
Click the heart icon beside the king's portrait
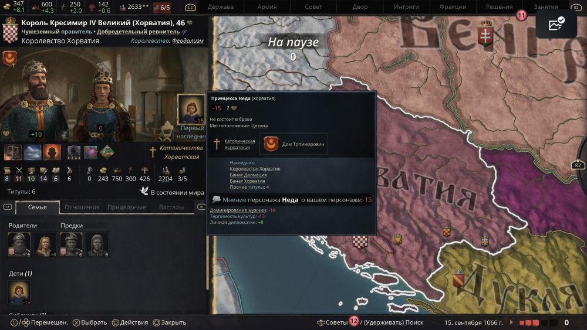tap(6, 134)
